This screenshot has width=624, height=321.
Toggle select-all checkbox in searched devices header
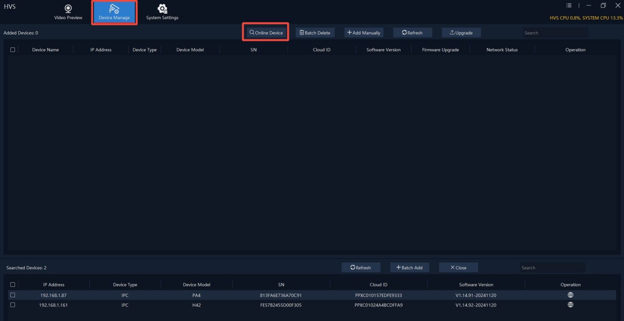pyautogui.click(x=12, y=284)
